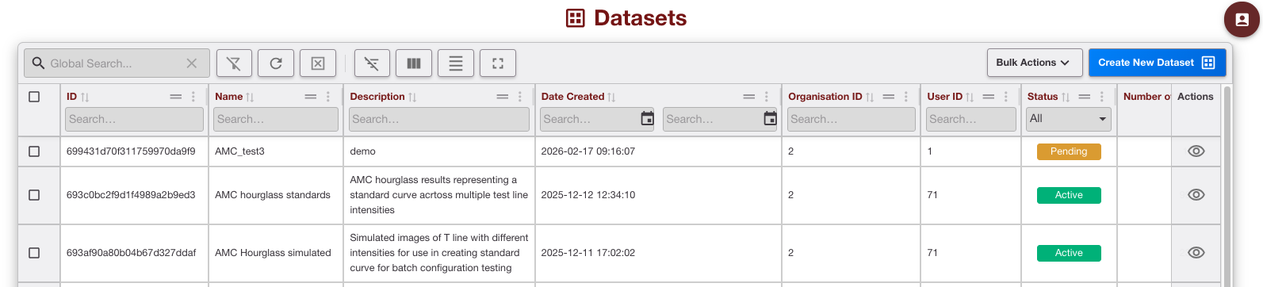The image size is (1263, 287).
Task: Click the Description column search field
Action: pyautogui.click(x=439, y=119)
